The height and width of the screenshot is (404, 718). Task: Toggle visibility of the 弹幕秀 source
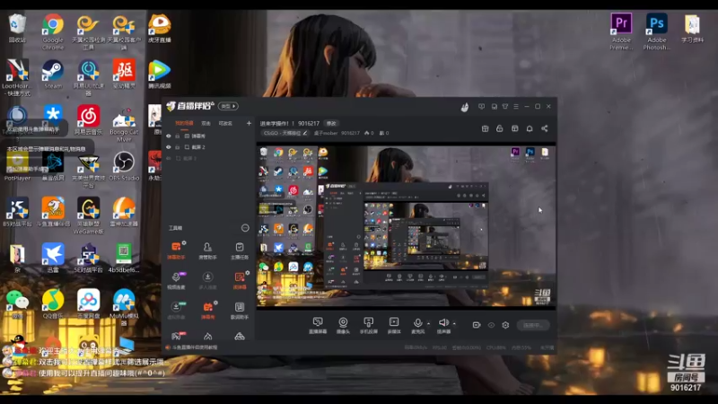[169, 136]
